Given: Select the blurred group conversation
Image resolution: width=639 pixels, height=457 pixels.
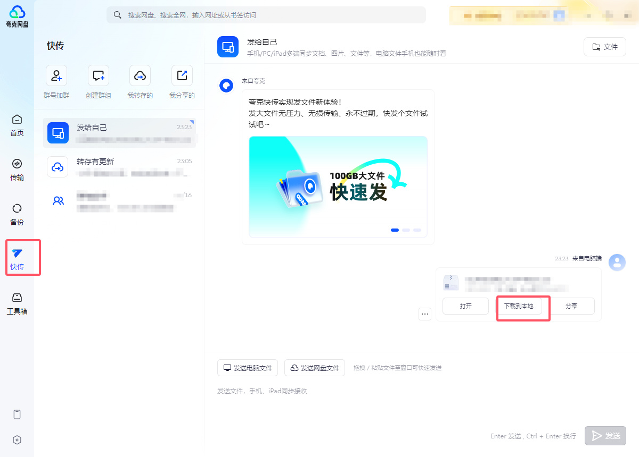Looking at the screenshot, I should (x=119, y=201).
